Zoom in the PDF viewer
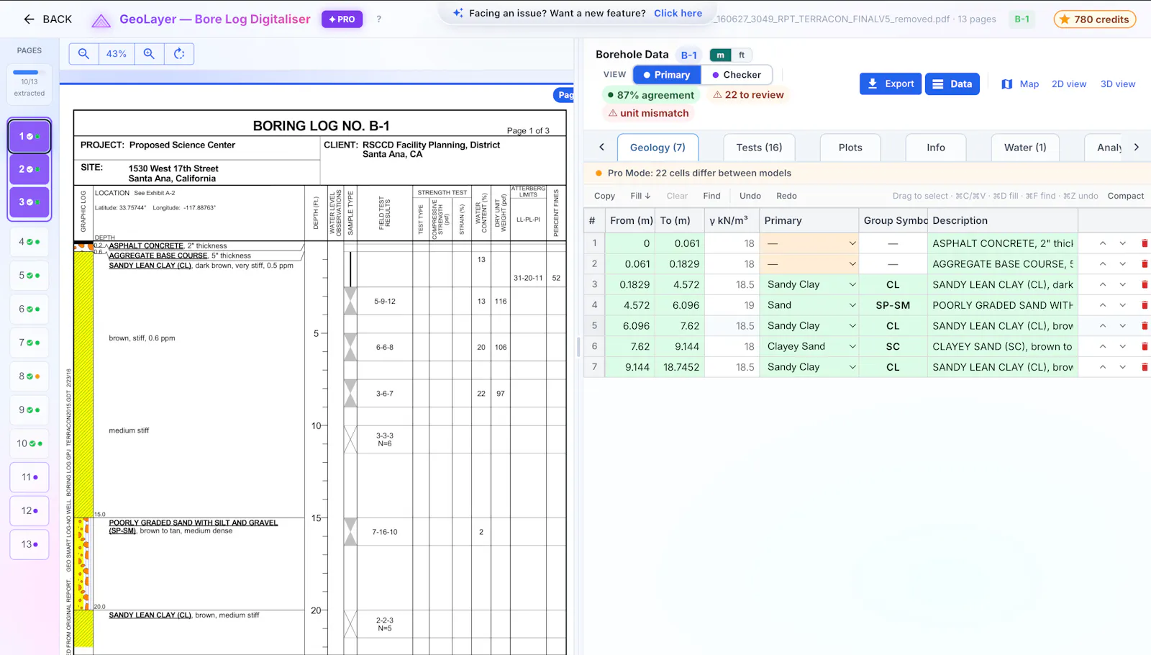The width and height of the screenshot is (1151, 655). (149, 54)
